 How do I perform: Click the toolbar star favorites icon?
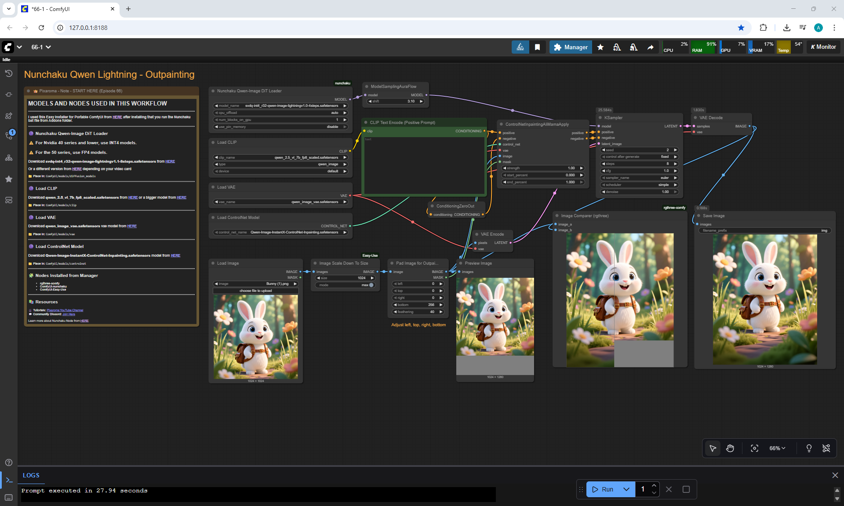[600, 47]
